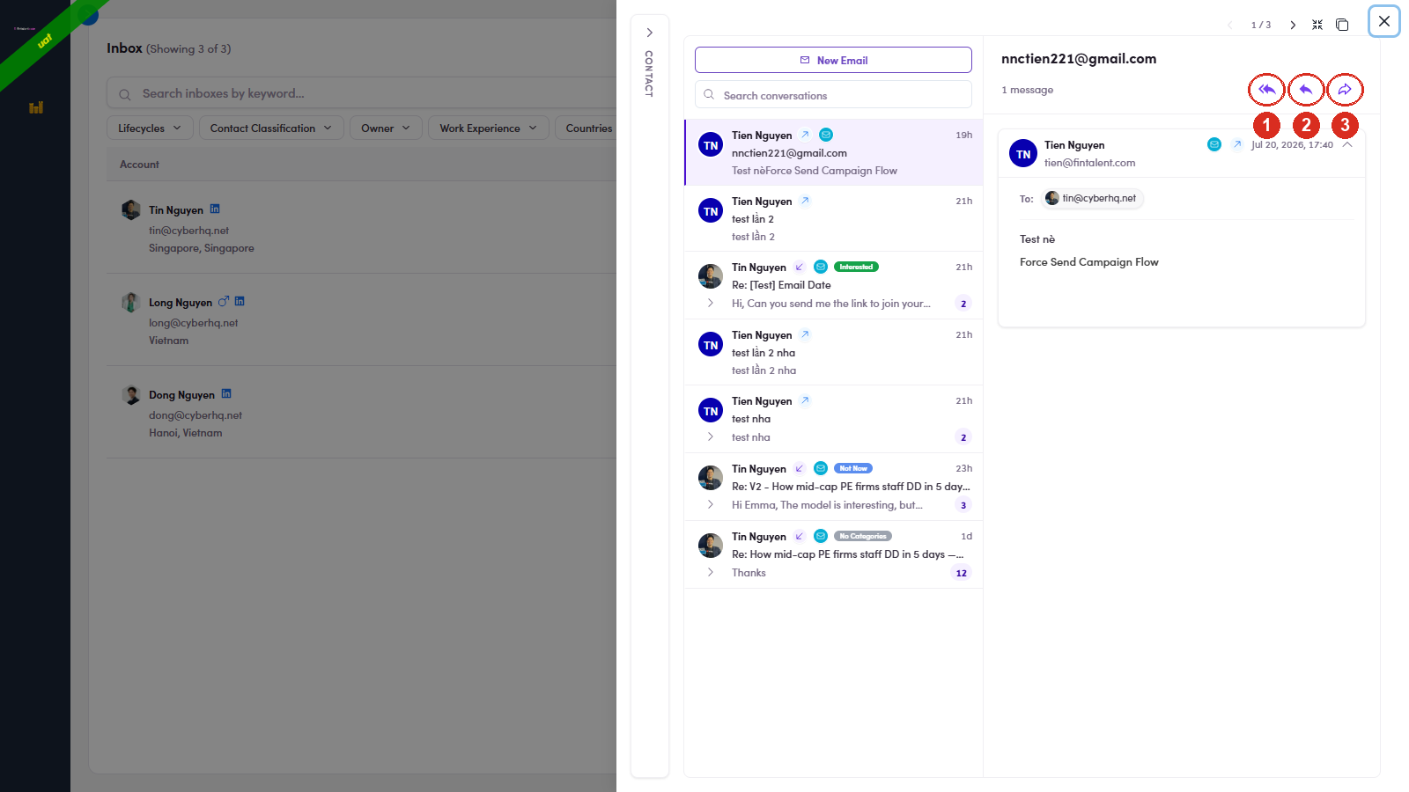1409x792 pixels.
Task: Click the single Reply arrow icon
Action: click(1306, 90)
